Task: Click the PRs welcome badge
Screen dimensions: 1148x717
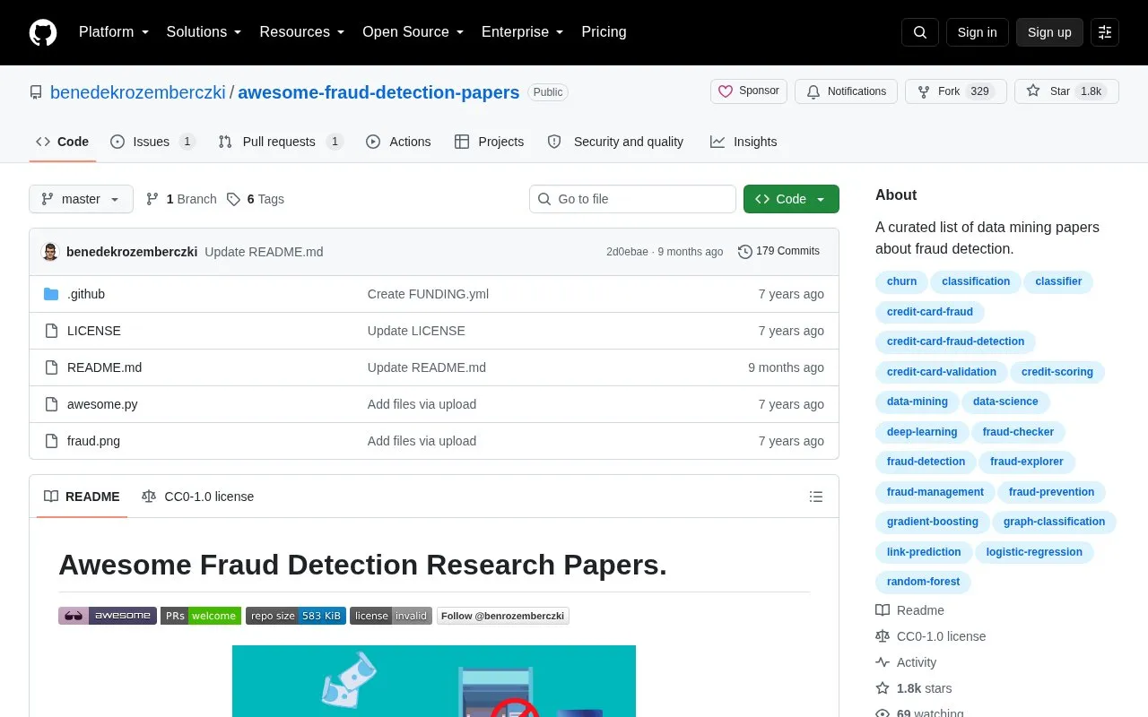Action: click(x=201, y=616)
